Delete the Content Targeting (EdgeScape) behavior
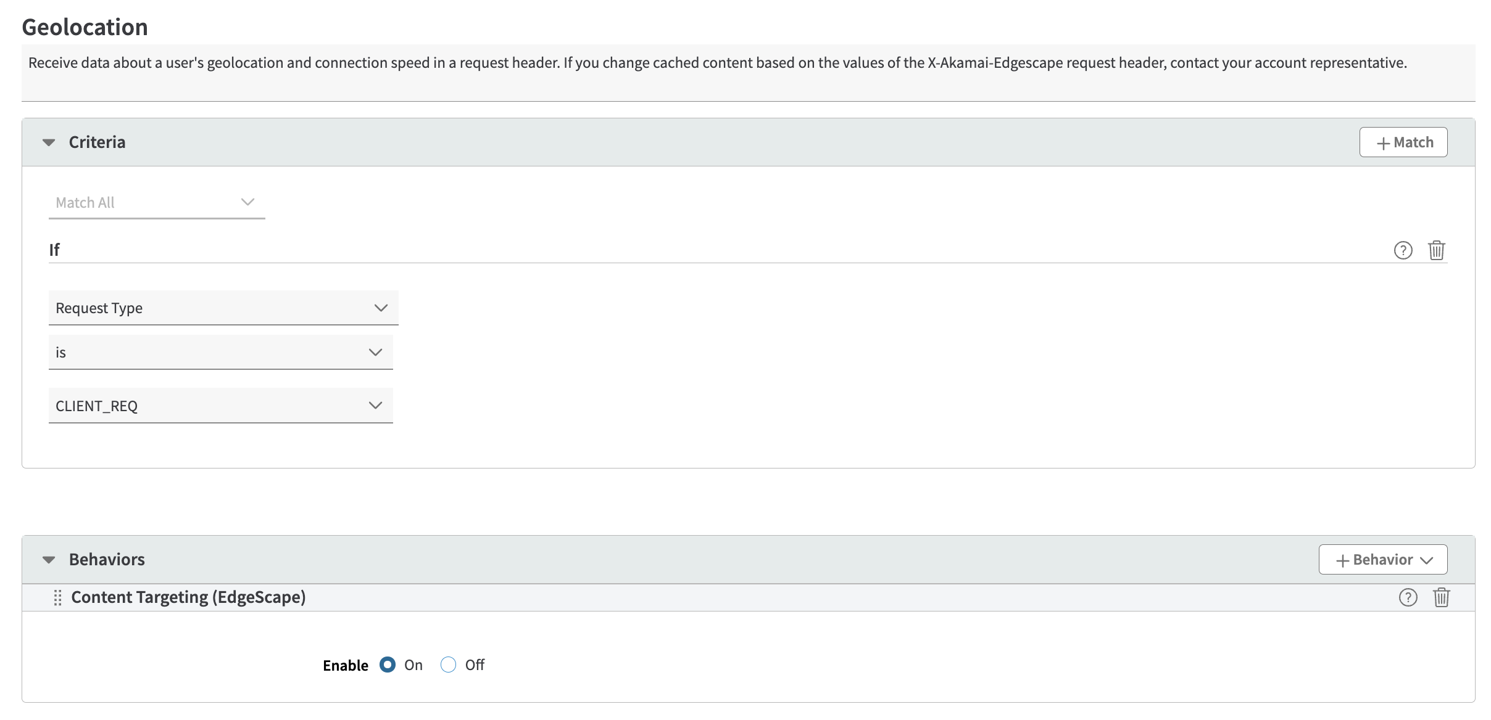This screenshot has width=1491, height=720. pyautogui.click(x=1442, y=597)
